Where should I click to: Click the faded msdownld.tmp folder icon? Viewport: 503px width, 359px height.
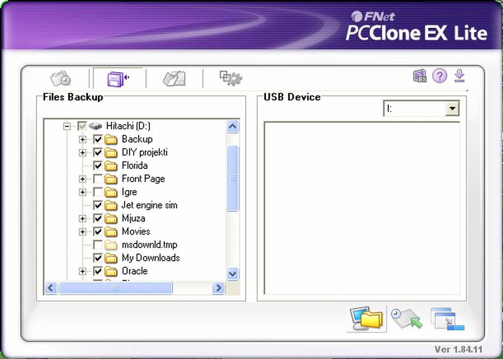click(x=111, y=245)
